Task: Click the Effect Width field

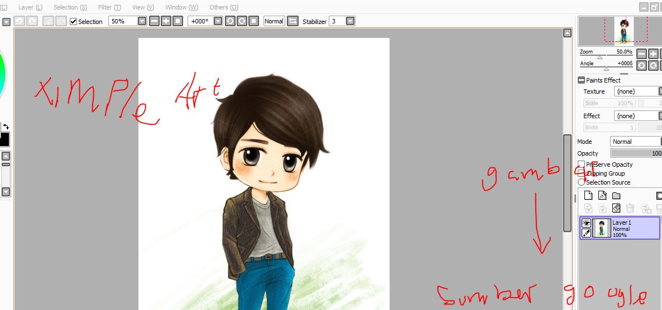Action: coord(609,127)
